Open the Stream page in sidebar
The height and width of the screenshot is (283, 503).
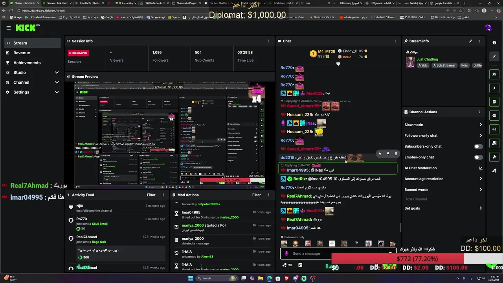click(x=32, y=43)
